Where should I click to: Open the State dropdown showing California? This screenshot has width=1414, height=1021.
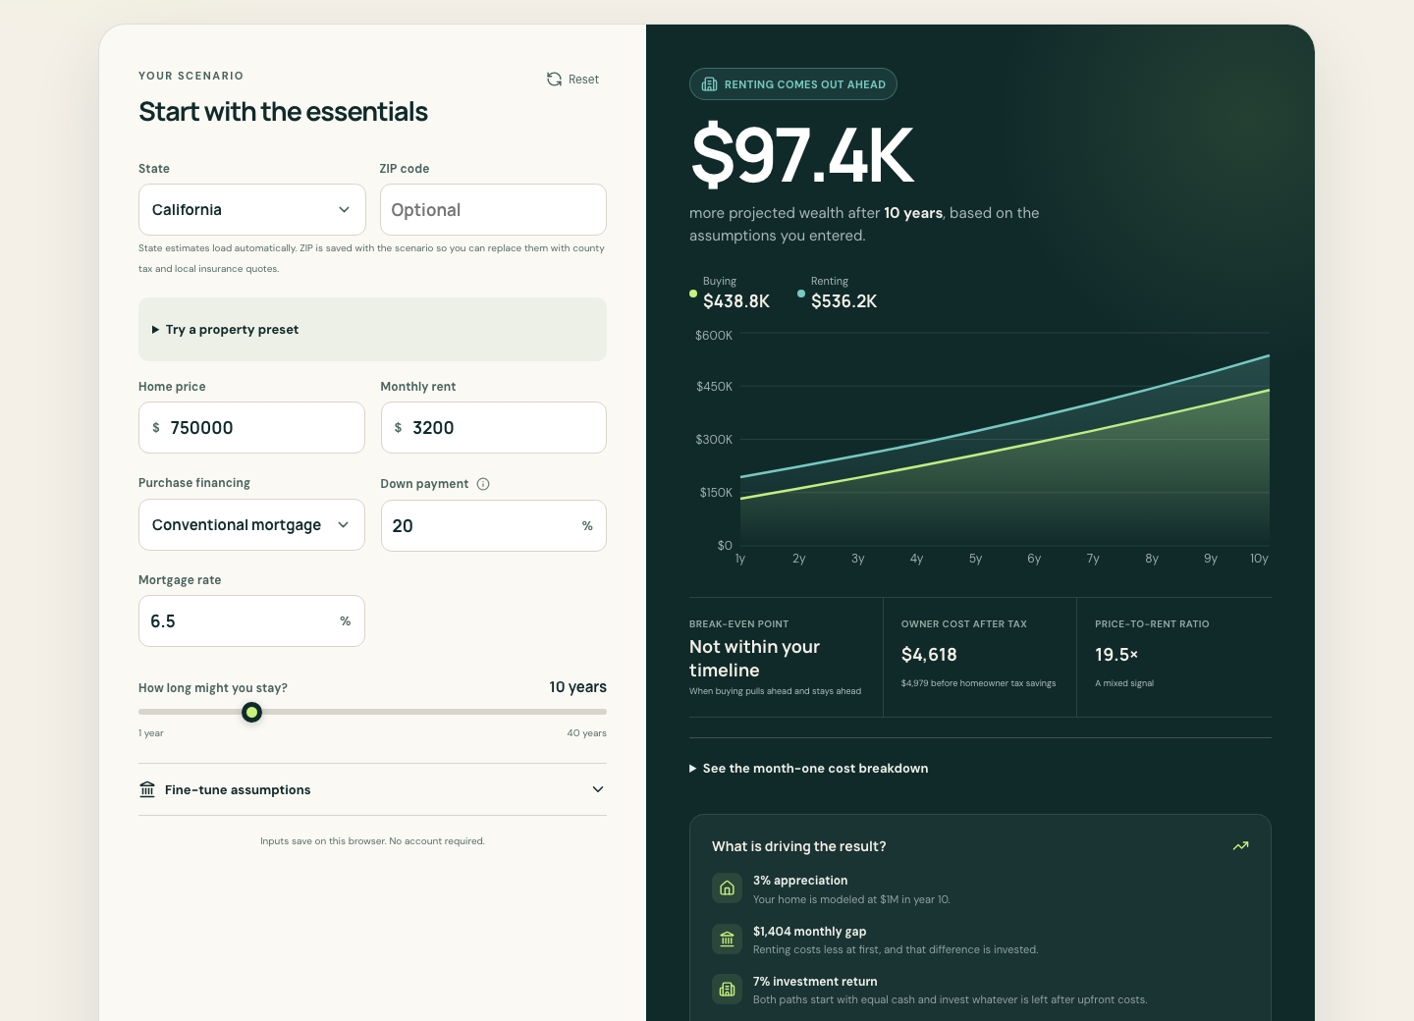pos(252,210)
